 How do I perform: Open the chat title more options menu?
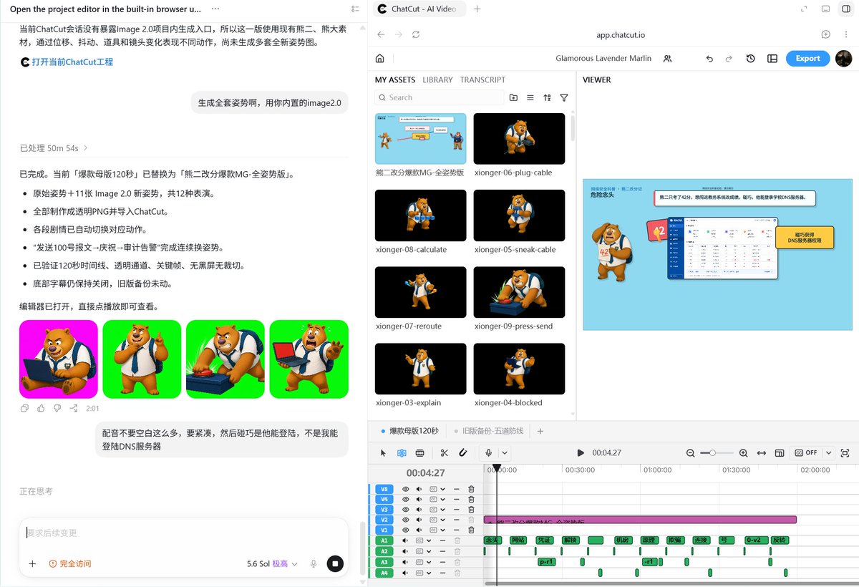coord(215,9)
